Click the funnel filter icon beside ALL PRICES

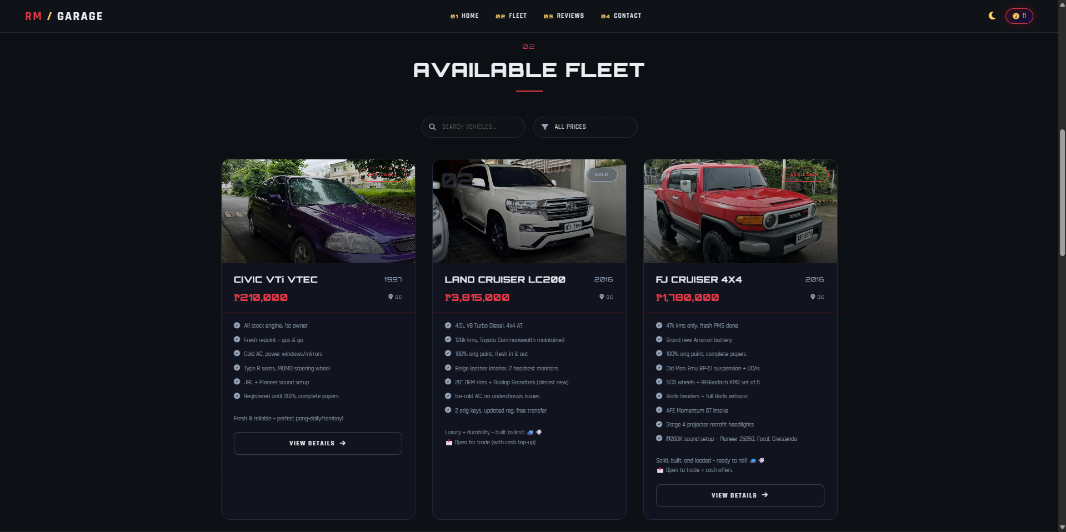coord(545,127)
